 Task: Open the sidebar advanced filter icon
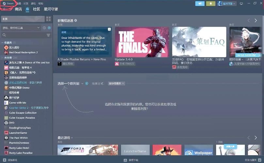tap(48, 35)
